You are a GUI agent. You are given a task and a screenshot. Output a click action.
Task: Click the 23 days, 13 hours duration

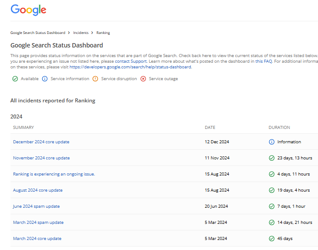pyautogui.click(x=294, y=158)
